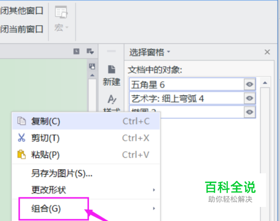Open the Macro (宏) tool icon
Image resolution: width=280 pixels, height=221 pixels.
coord(61,12)
